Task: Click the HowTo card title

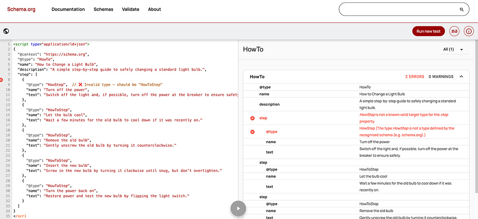Action: coord(257,77)
